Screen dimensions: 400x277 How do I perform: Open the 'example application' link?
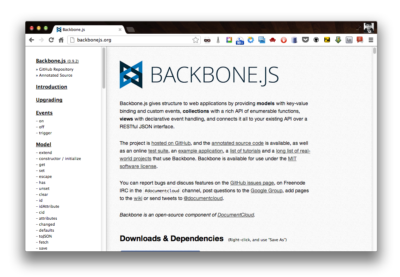tap(200, 151)
